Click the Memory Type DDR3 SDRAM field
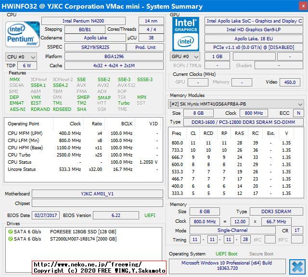Screen dimensions: 308x277 click(x=276, y=212)
